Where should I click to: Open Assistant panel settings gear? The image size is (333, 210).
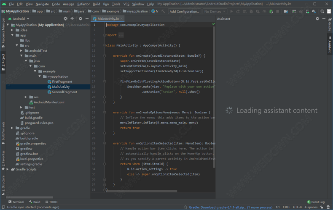(317, 18)
